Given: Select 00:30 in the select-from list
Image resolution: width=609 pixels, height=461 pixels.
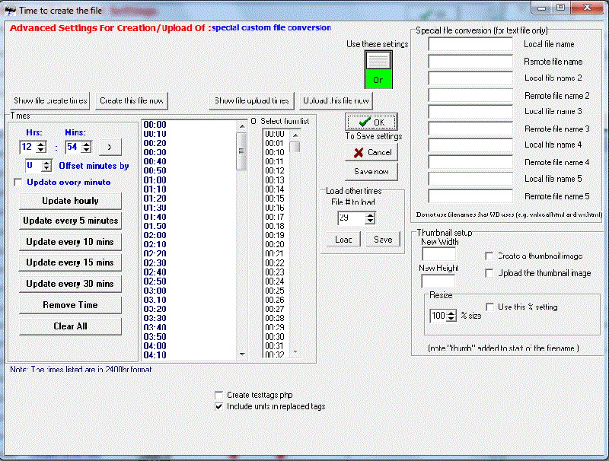Looking at the screenshot, I should (275, 337).
